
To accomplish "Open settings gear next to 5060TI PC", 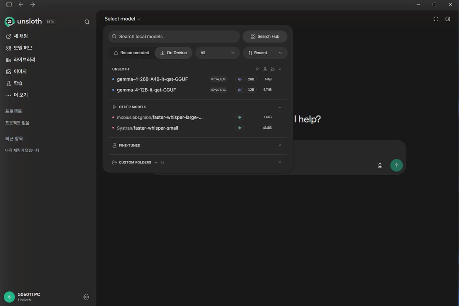I will click(x=86, y=297).
